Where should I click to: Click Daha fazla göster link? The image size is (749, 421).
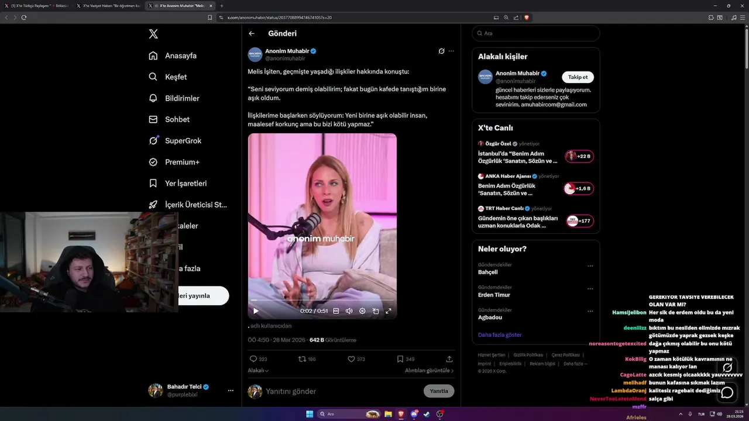[500, 335]
